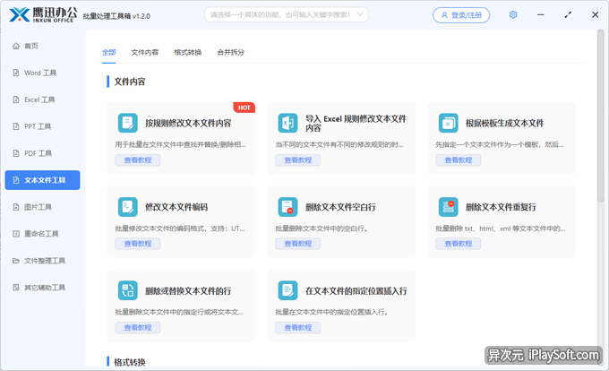Click 查看教程 under 按规则修改文本文件内容
Viewport: 609px width, 371px height.
click(x=138, y=160)
